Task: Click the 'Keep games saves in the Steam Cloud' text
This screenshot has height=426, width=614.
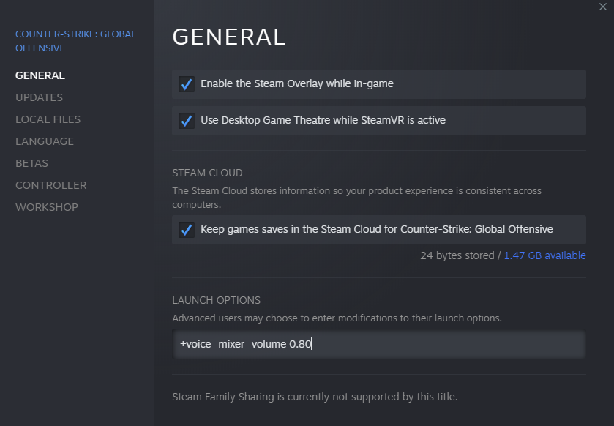Action: (376, 230)
